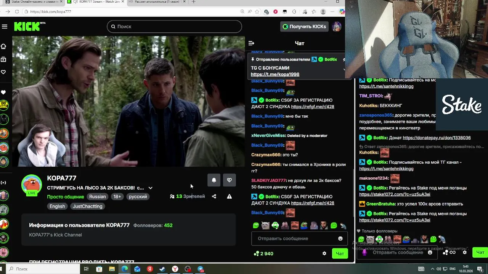
Task: Reload the page with the refresh button
Action: [17, 11]
